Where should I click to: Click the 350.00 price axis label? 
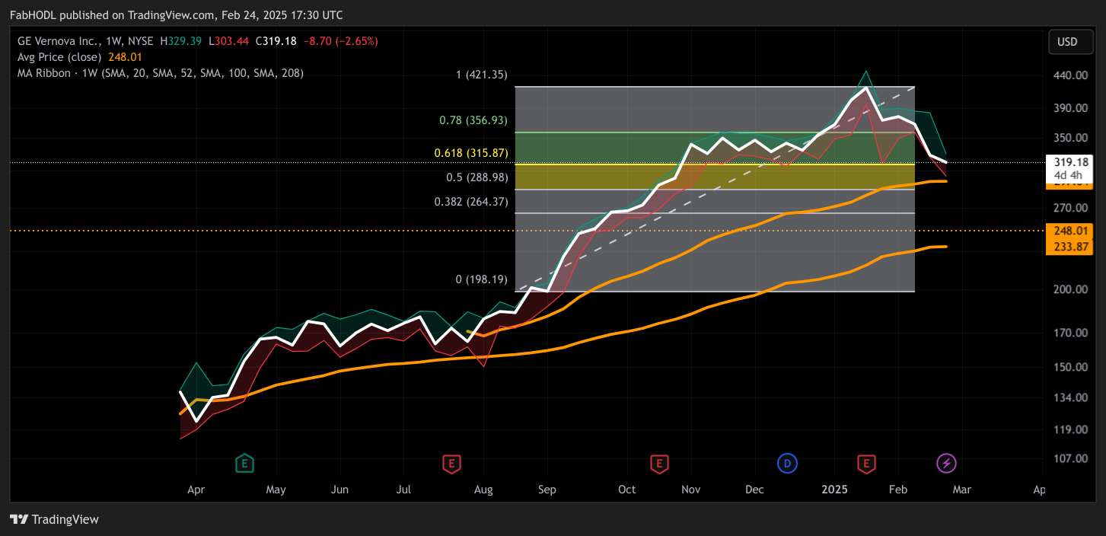(1070, 138)
